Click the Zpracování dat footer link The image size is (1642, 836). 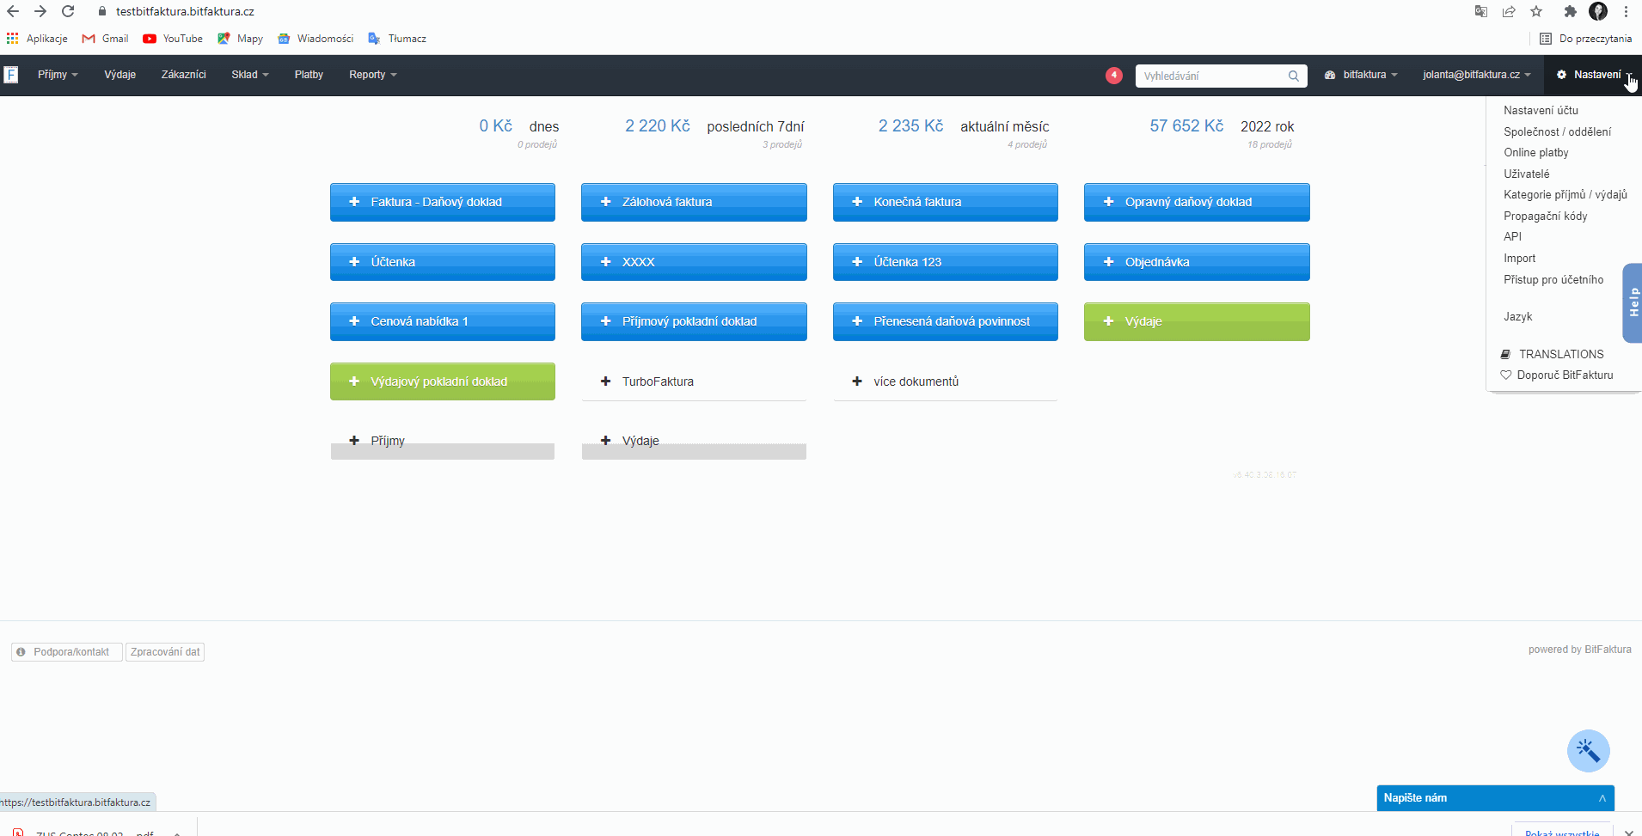coord(165,652)
